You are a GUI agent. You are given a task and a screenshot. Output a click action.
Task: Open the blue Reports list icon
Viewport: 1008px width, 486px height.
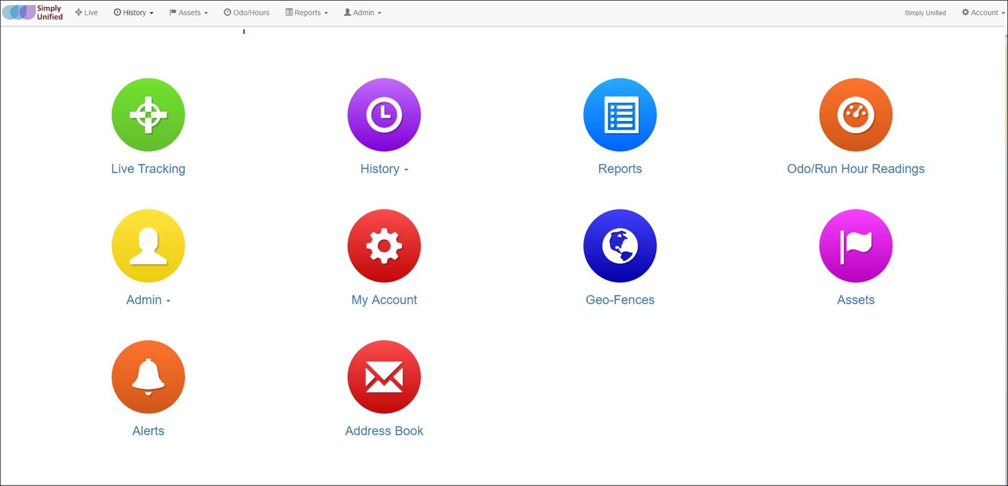point(620,115)
